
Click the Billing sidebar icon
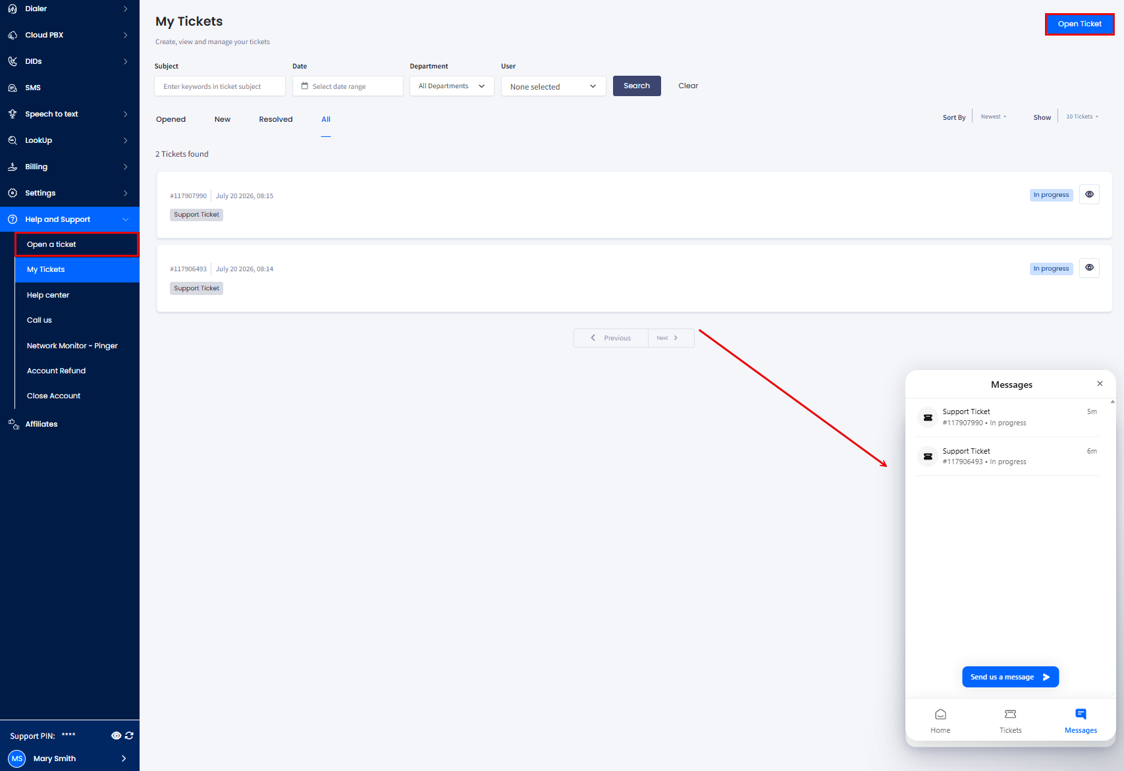13,167
